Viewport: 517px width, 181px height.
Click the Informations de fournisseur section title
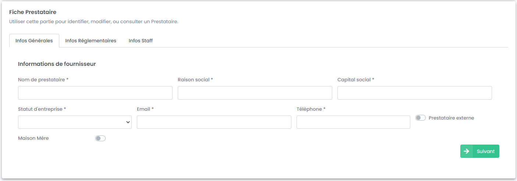tap(57, 64)
